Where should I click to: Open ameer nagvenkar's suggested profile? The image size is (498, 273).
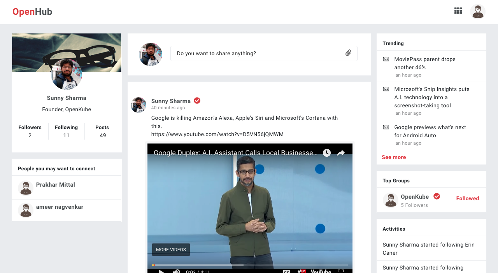click(x=60, y=207)
